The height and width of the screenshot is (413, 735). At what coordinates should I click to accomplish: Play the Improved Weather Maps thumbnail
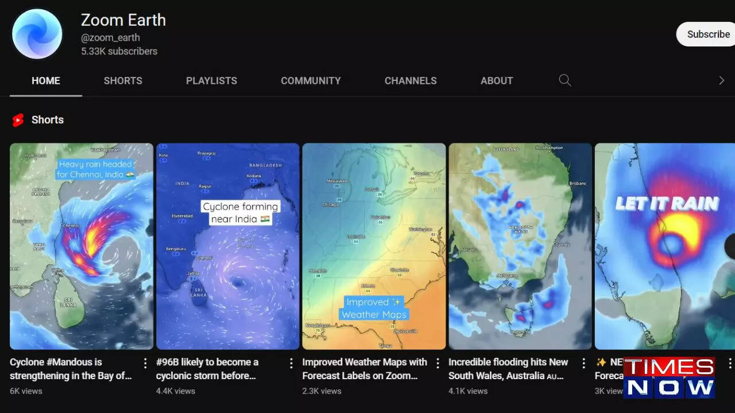coord(374,246)
